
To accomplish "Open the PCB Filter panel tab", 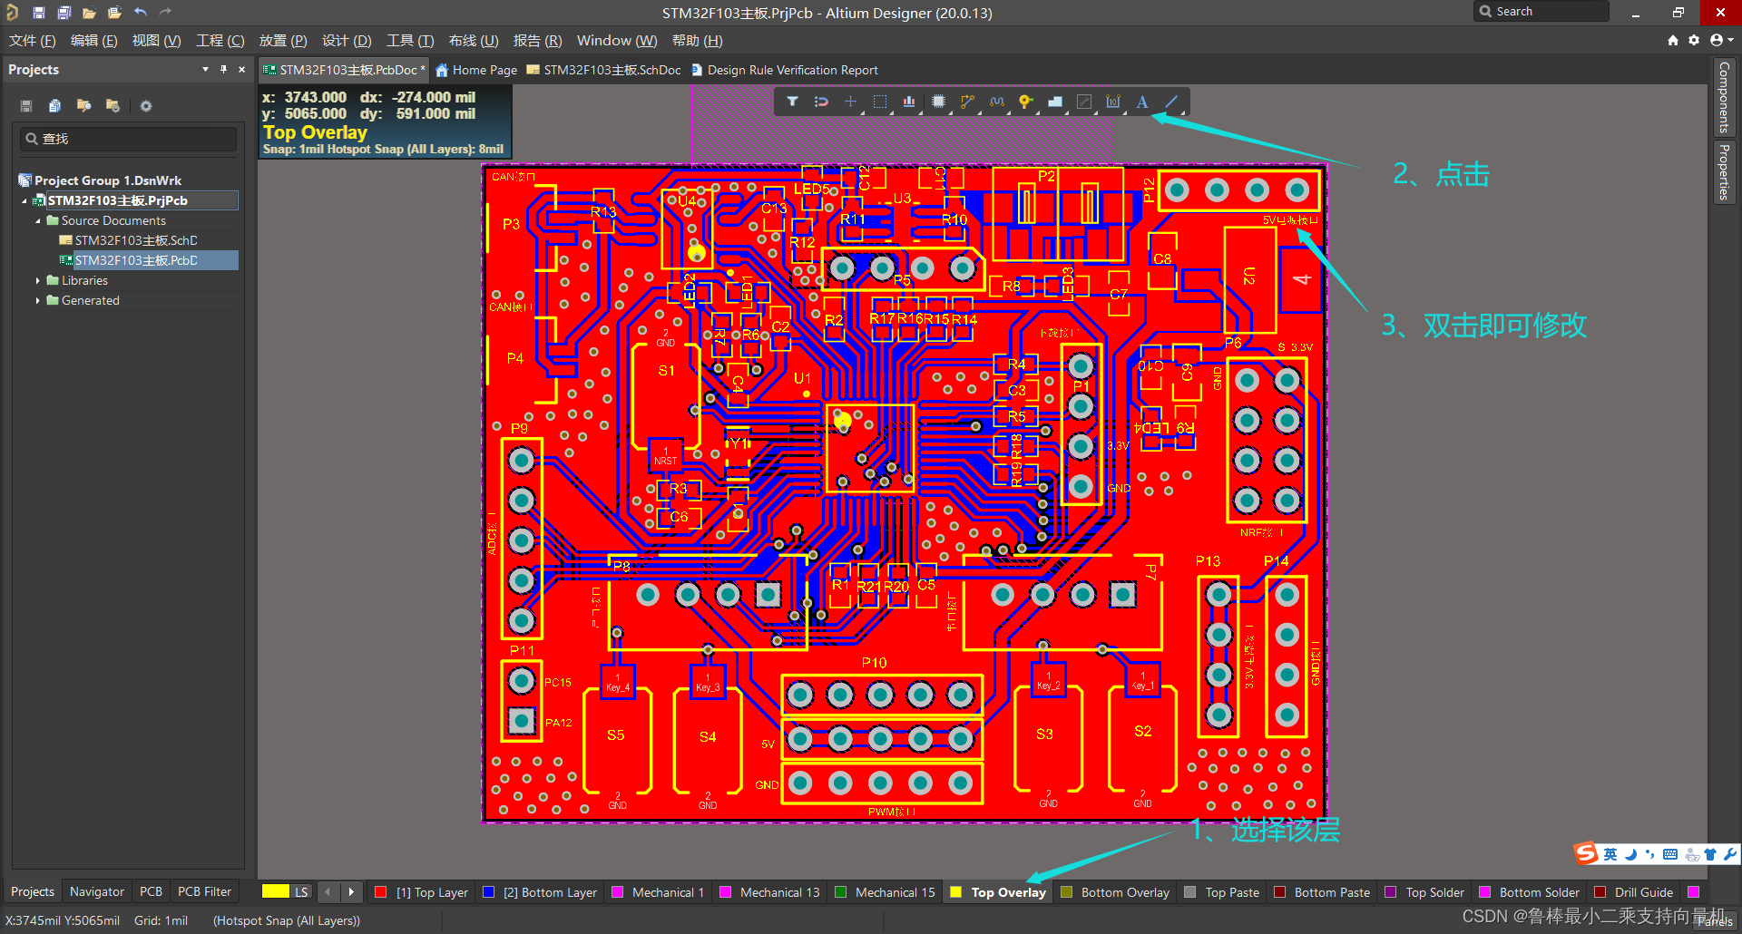I will click(x=204, y=892).
